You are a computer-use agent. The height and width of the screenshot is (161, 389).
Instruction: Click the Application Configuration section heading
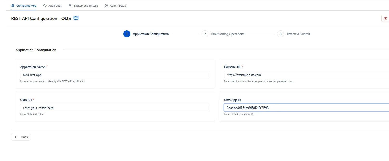coord(36,50)
